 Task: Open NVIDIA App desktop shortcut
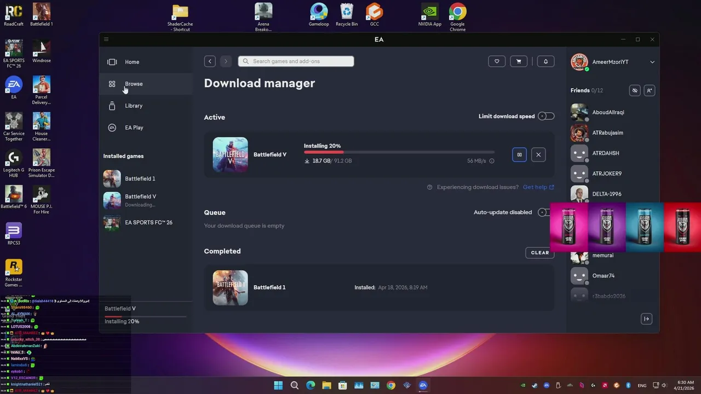click(x=430, y=15)
